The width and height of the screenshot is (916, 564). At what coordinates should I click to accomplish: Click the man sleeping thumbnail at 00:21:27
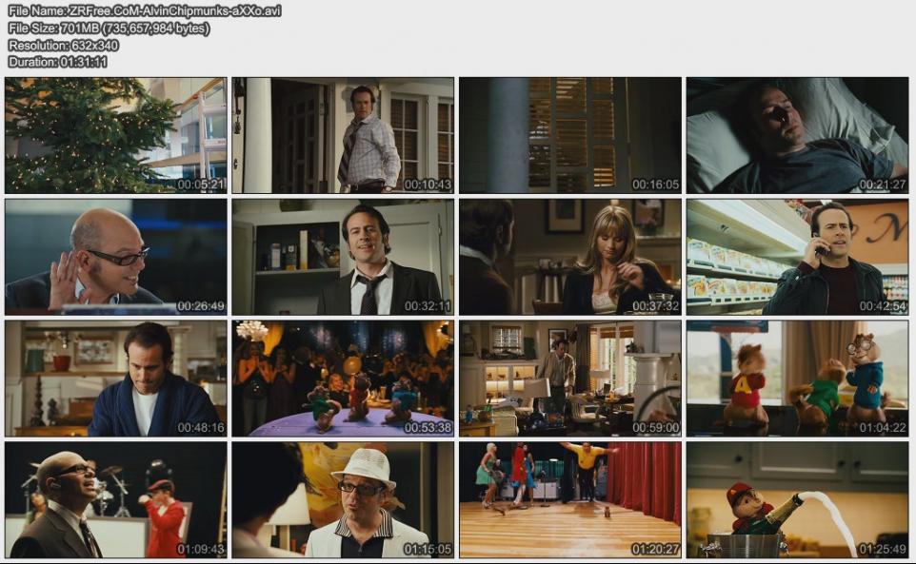(797, 135)
